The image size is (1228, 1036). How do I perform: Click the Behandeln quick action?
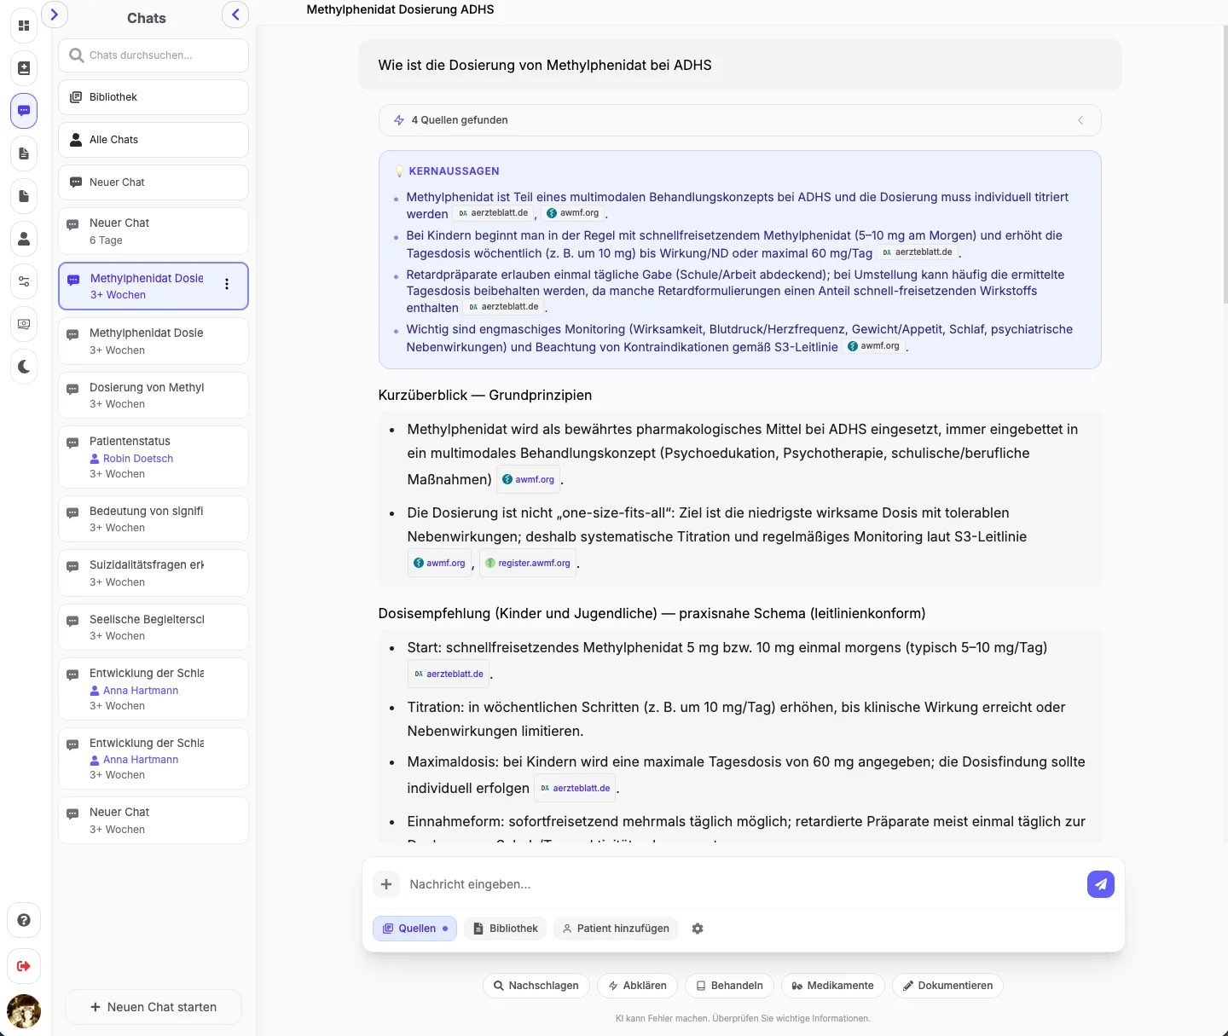730,986
